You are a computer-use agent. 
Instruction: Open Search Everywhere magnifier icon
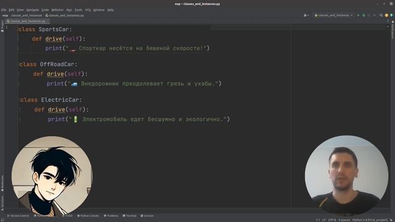coord(381,15)
